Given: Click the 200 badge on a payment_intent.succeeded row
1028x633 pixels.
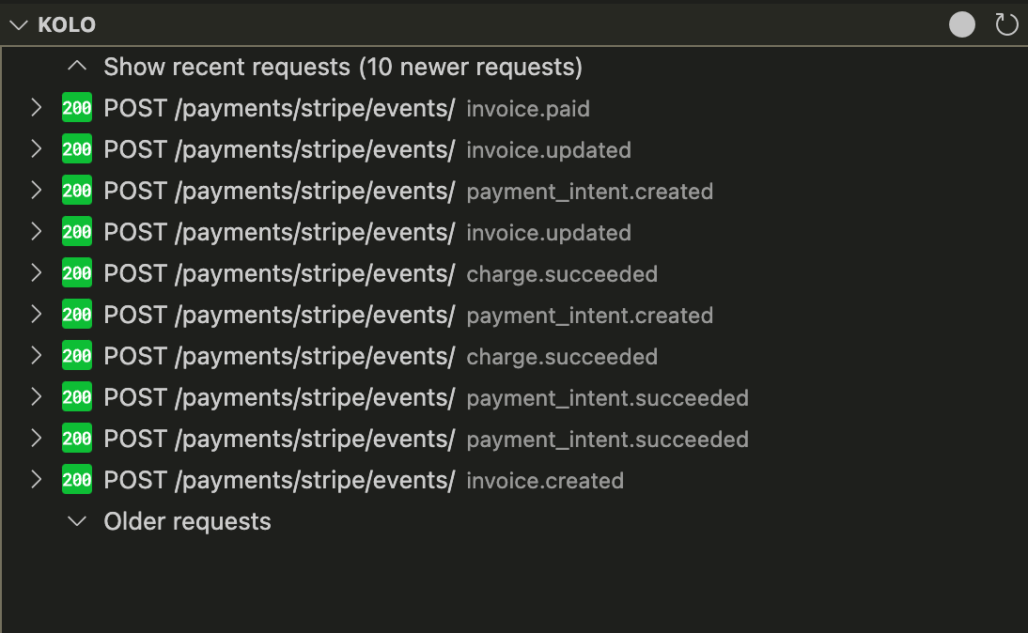Looking at the screenshot, I should (76, 397).
